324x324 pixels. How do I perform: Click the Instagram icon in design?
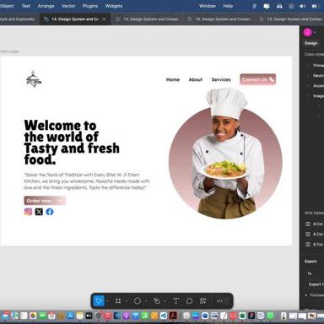(x=28, y=212)
